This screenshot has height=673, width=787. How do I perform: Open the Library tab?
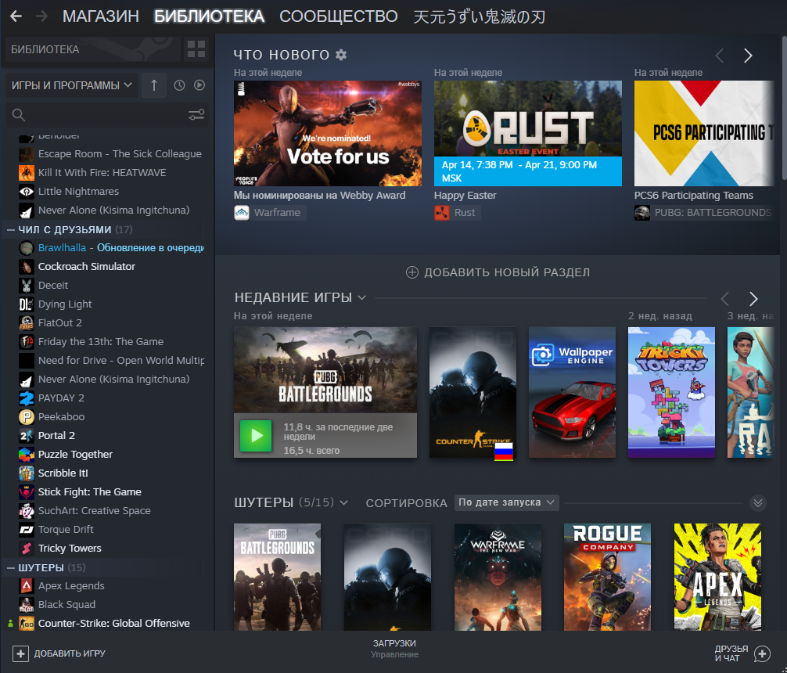[x=209, y=16]
